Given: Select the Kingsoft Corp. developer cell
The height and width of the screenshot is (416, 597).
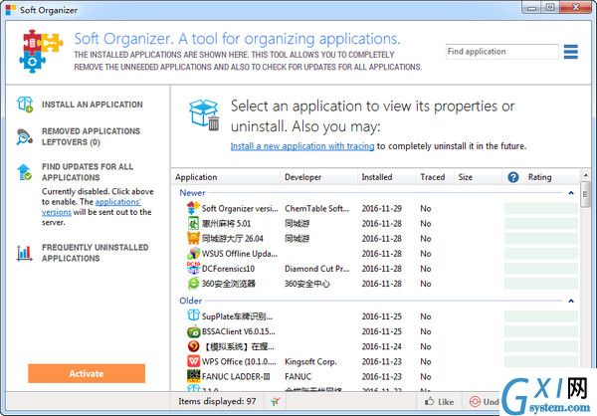Looking at the screenshot, I should [x=310, y=361].
